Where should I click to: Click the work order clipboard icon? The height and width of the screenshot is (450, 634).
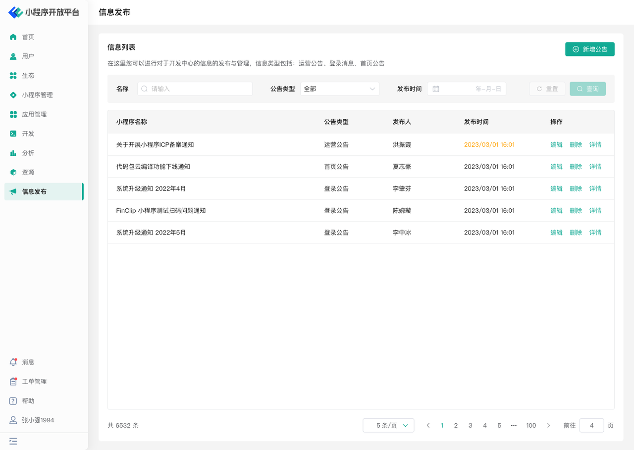(13, 381)
